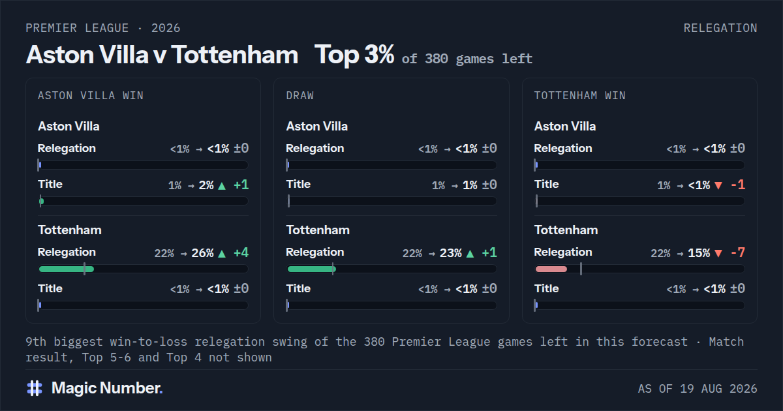Click green up arrow in Draw Tottenham relegation row
The height and width of the screenshot is (411, 783).
[x=470, y=253]
